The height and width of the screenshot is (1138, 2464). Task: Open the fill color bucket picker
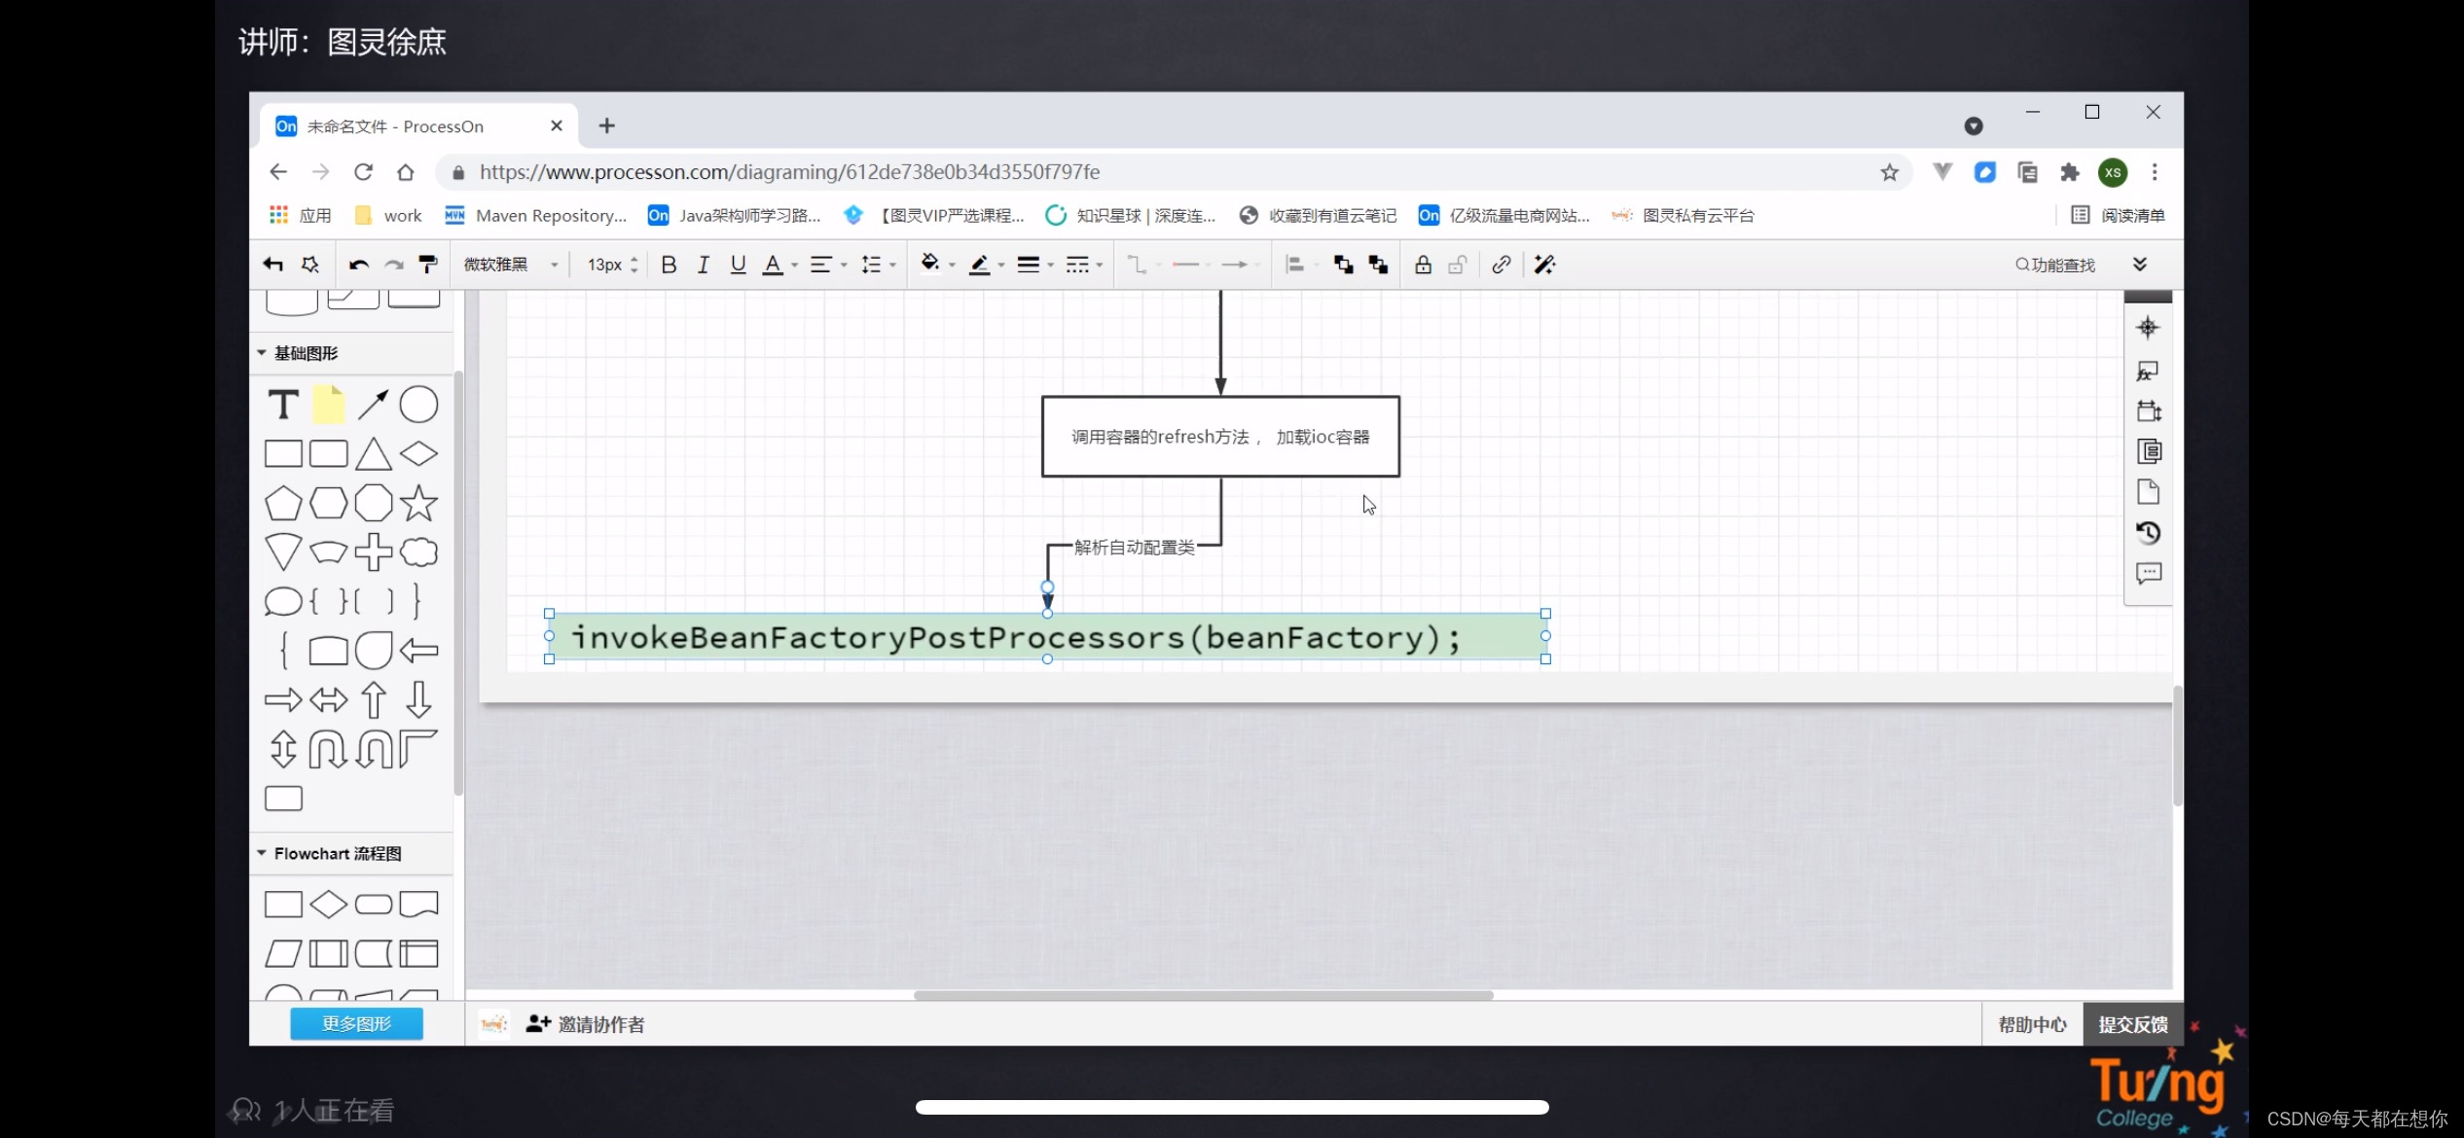[x=937, y=265]
